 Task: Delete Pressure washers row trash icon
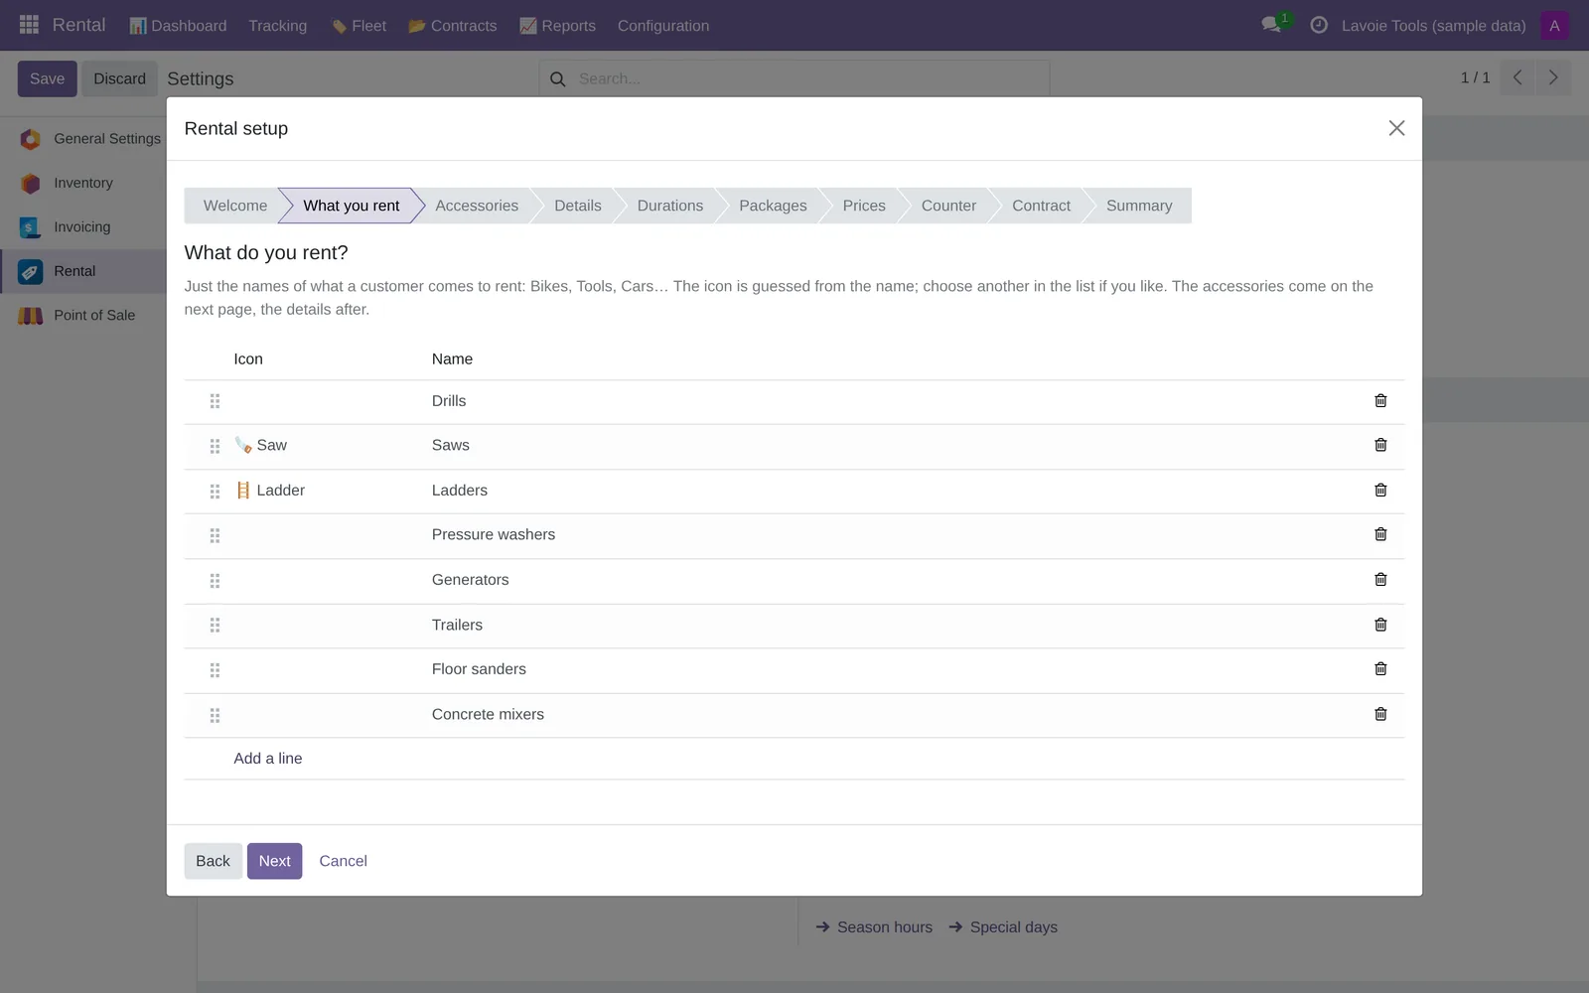pos(1380,534)
